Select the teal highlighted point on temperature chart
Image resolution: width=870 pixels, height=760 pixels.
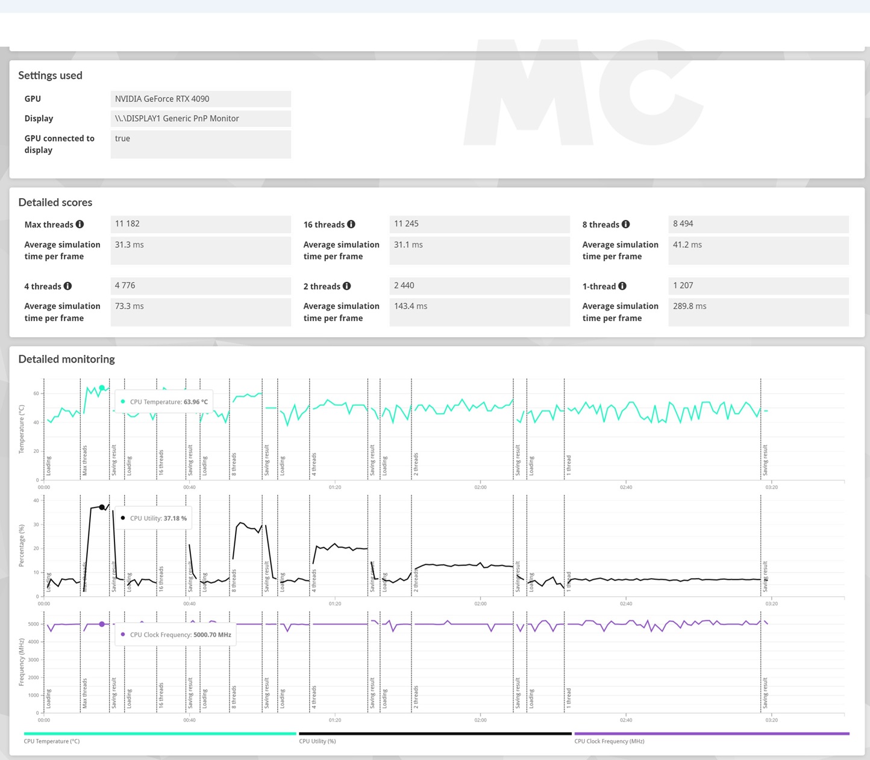click(102, 388)
